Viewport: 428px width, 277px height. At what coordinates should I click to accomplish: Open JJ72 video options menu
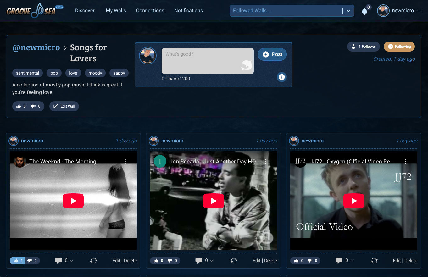406,162
